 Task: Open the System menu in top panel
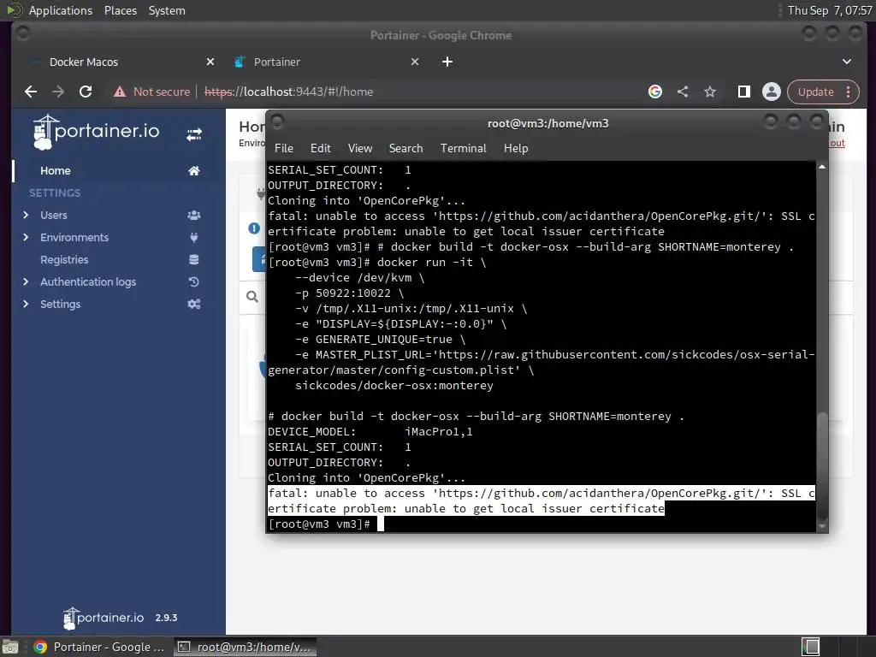(167, 10)
